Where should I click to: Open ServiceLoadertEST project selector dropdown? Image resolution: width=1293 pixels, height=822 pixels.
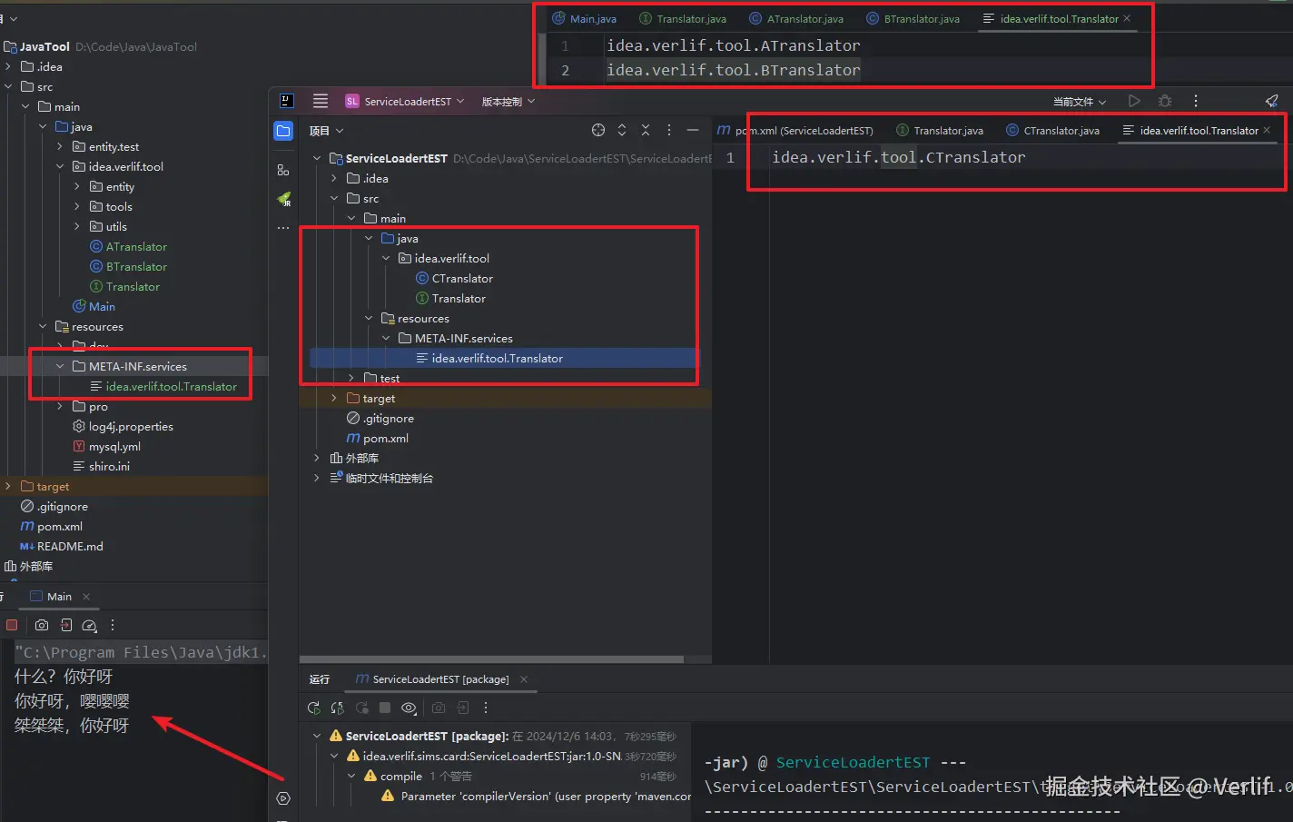(405, 101)
